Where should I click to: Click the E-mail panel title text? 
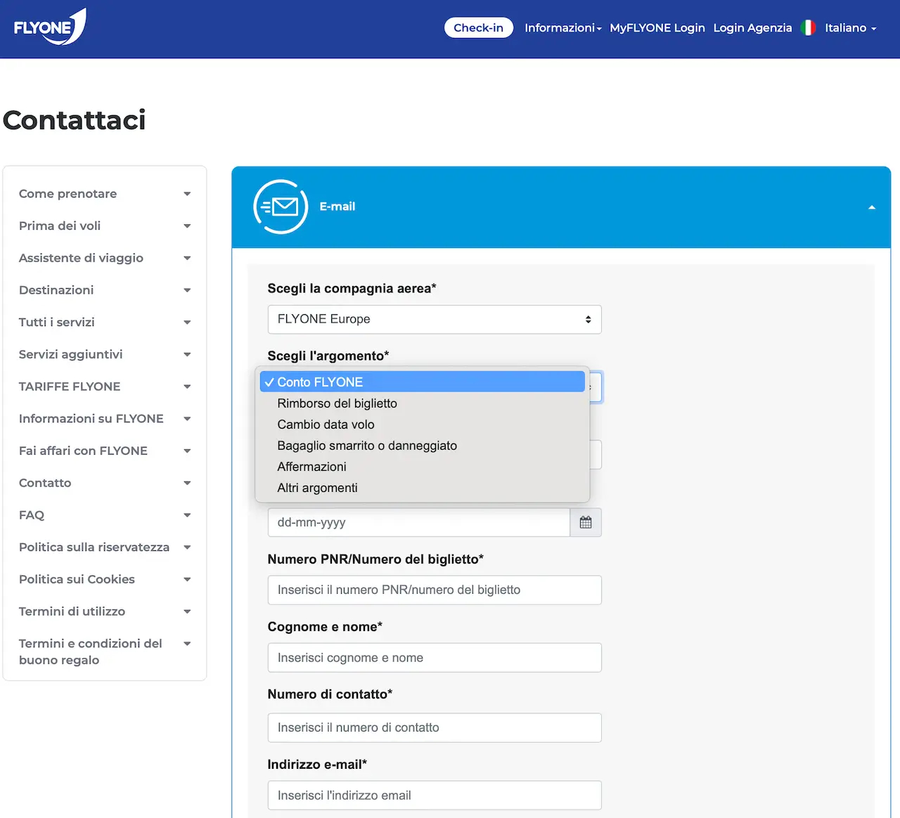point(337,207)
